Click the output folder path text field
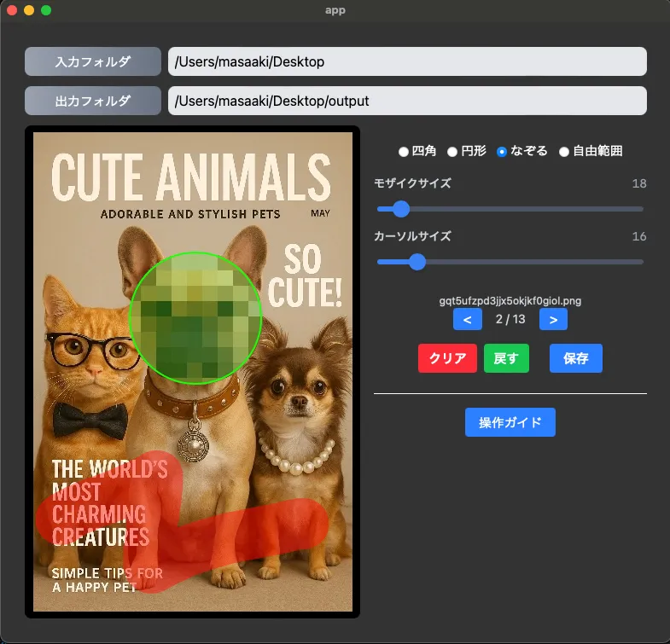Image resolution: width=670 pixels, height=644 pixels. (x=407, y=101)
